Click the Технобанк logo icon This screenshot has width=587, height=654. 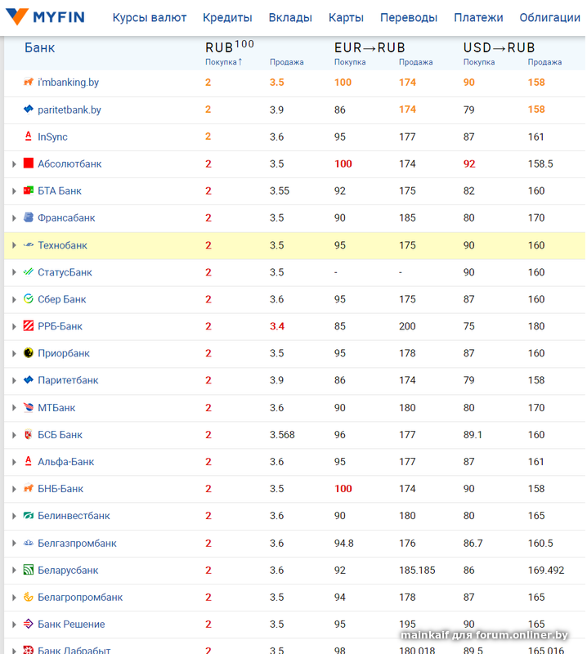29,245
